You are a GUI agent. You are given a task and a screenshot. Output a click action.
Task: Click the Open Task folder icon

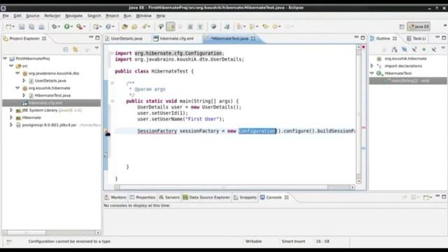pyautogui.click(x=134, y=27)
